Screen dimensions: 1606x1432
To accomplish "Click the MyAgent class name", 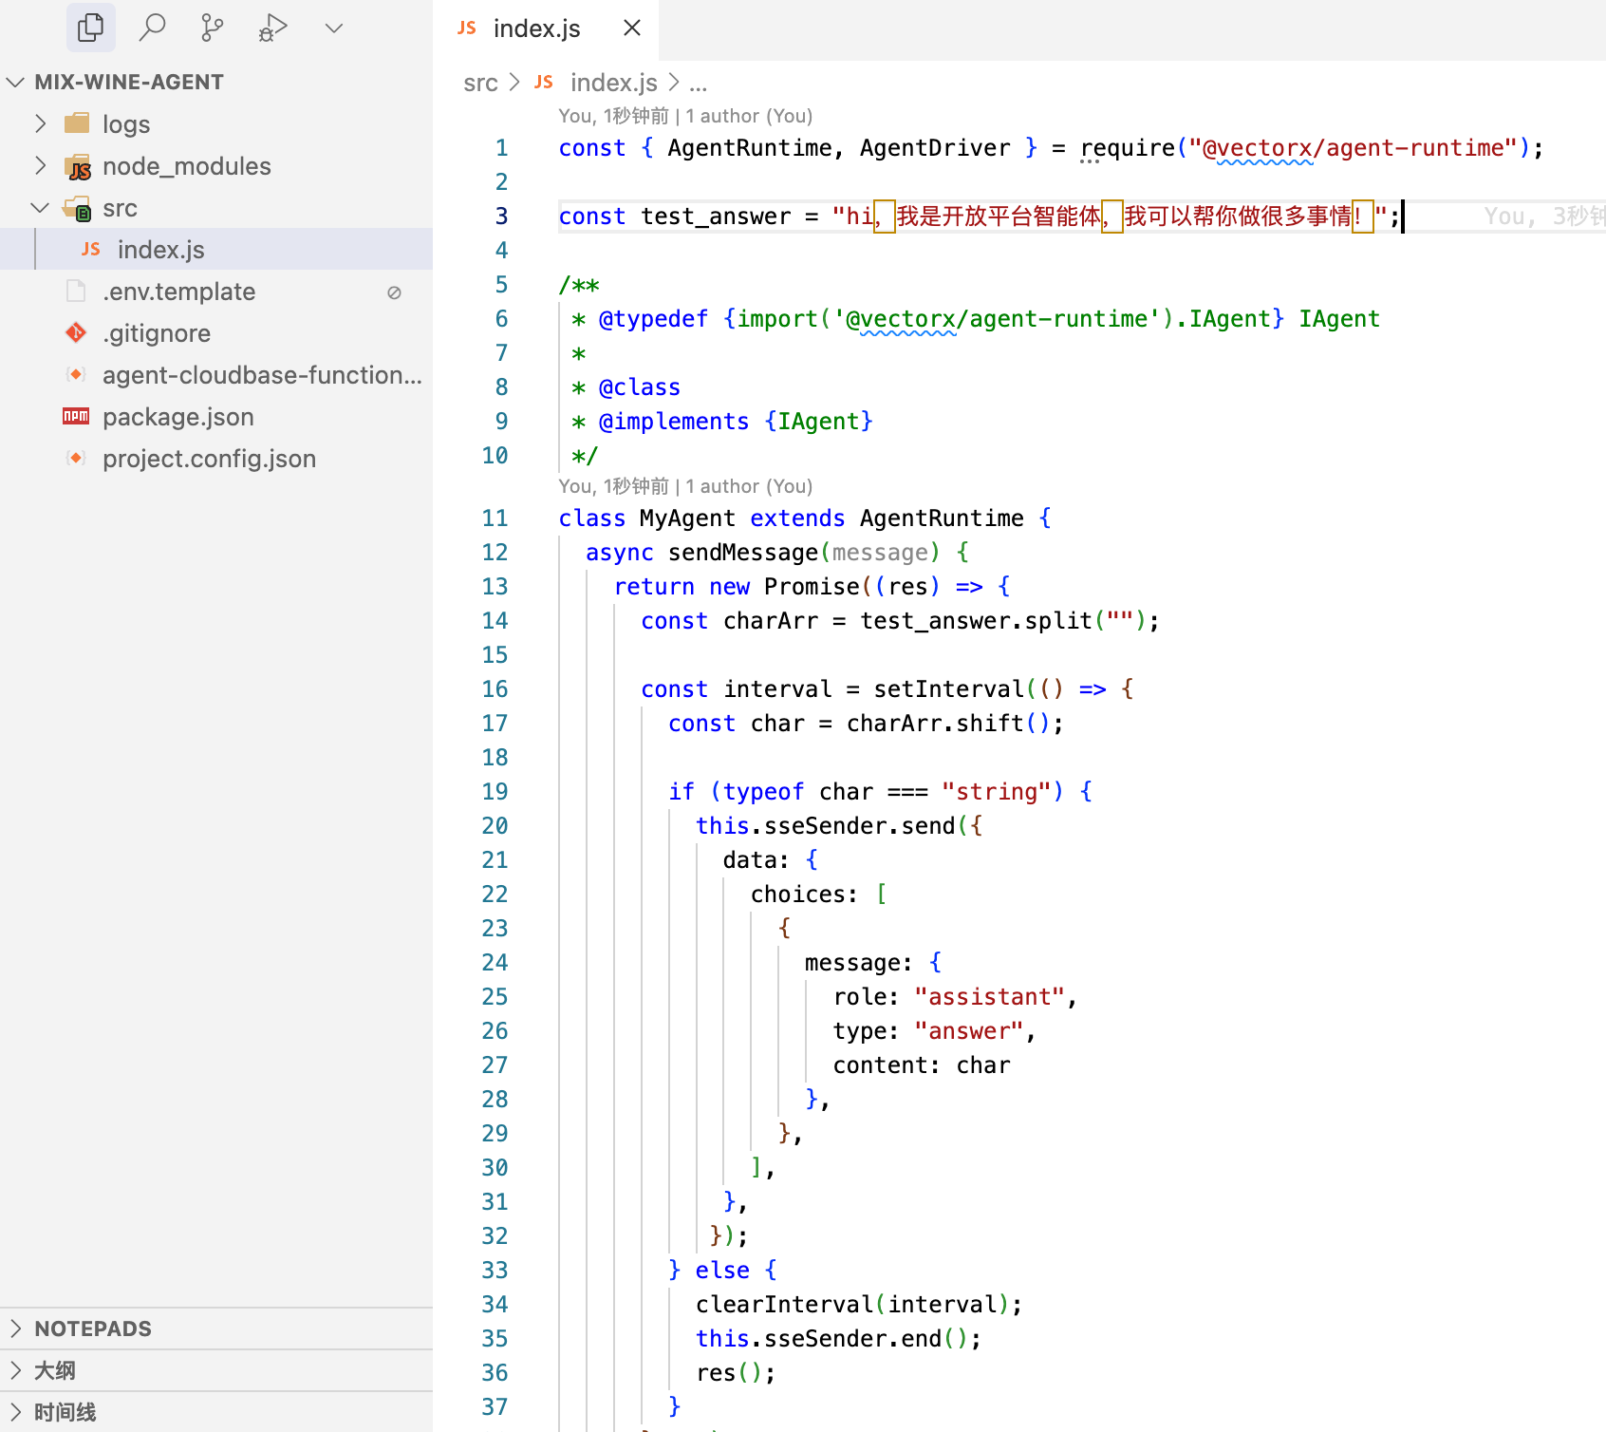I will tap(687, 518).
